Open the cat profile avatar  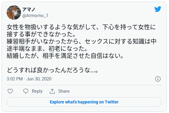coord(14,13)
